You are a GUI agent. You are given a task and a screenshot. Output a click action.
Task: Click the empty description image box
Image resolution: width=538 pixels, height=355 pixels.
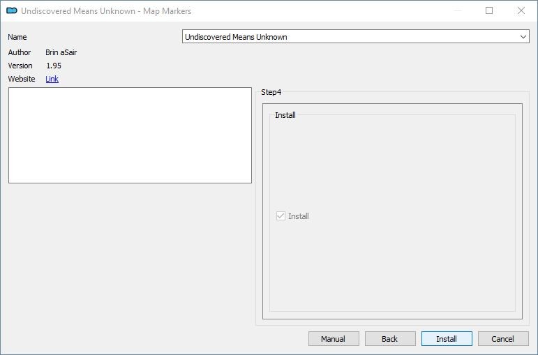point(130,135)
